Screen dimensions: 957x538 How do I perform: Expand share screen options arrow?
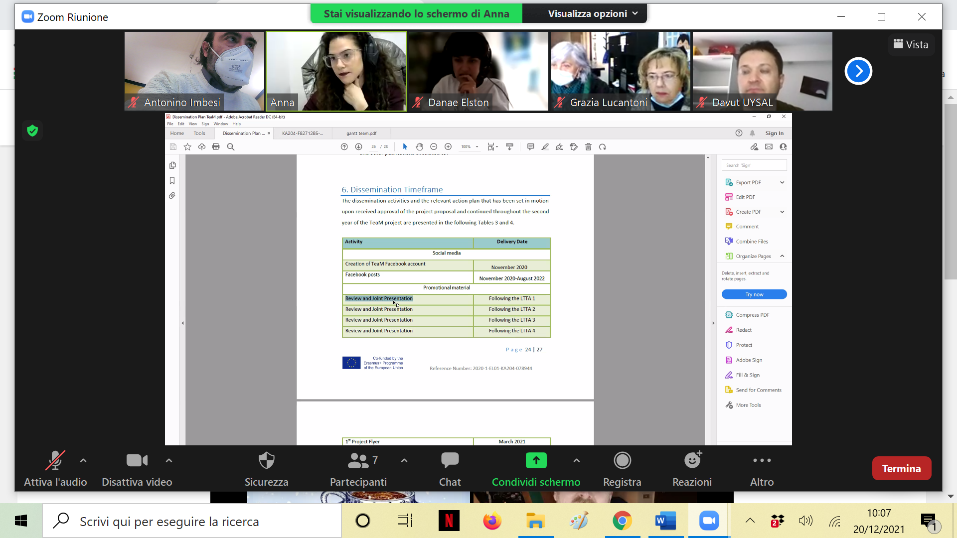click(x=577, y=461)
